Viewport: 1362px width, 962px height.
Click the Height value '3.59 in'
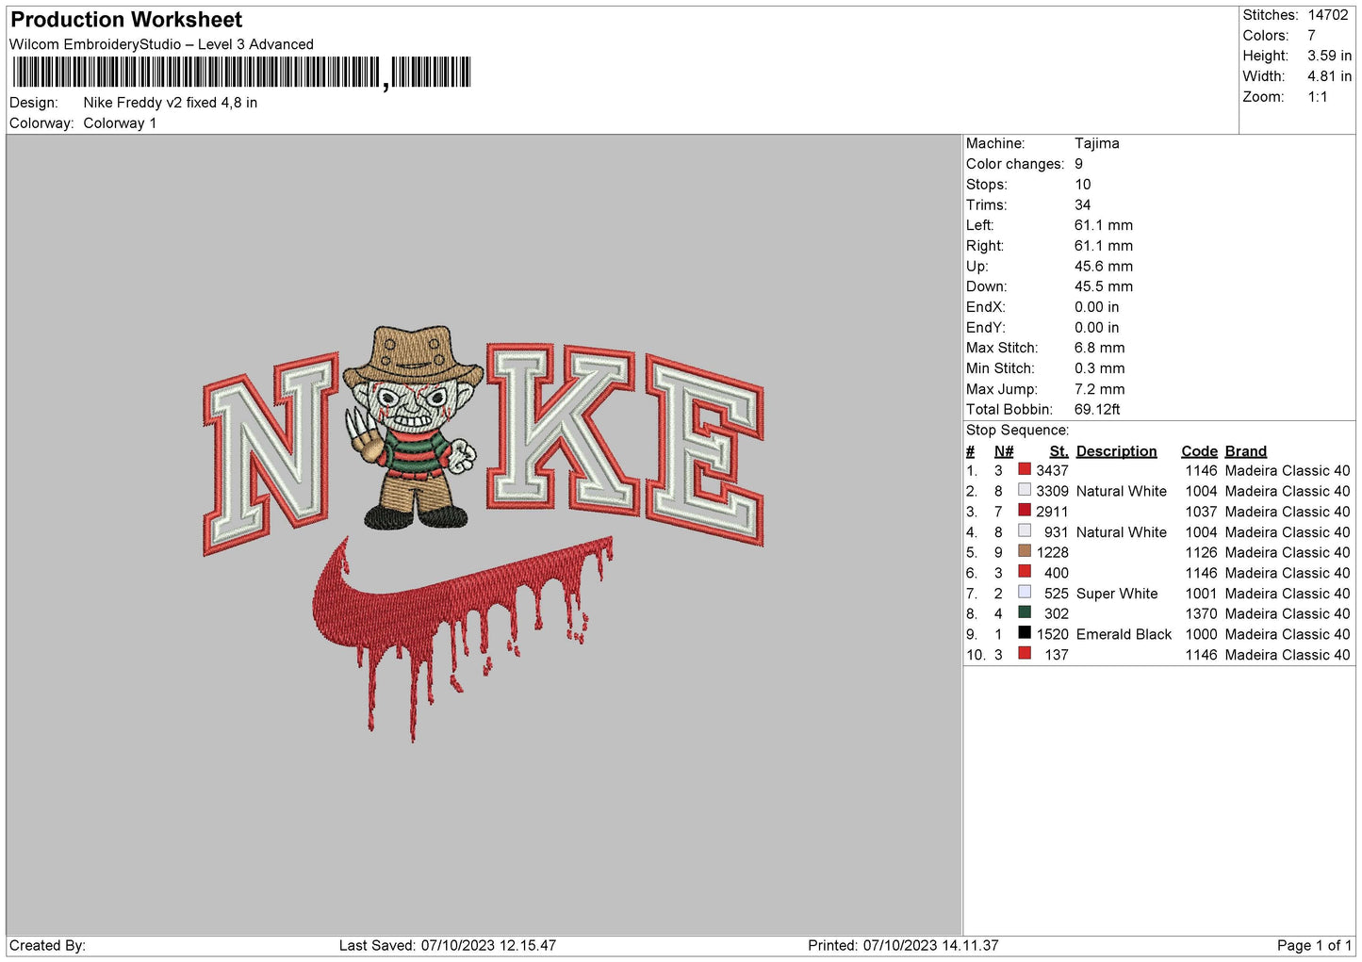pyautogui.click(x=1329, y=57)
